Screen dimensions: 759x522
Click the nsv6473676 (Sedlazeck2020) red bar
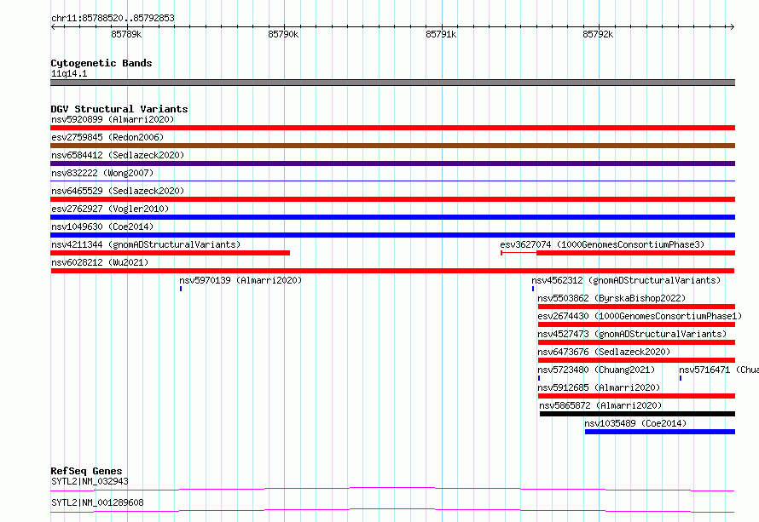(x=636, y=360)
